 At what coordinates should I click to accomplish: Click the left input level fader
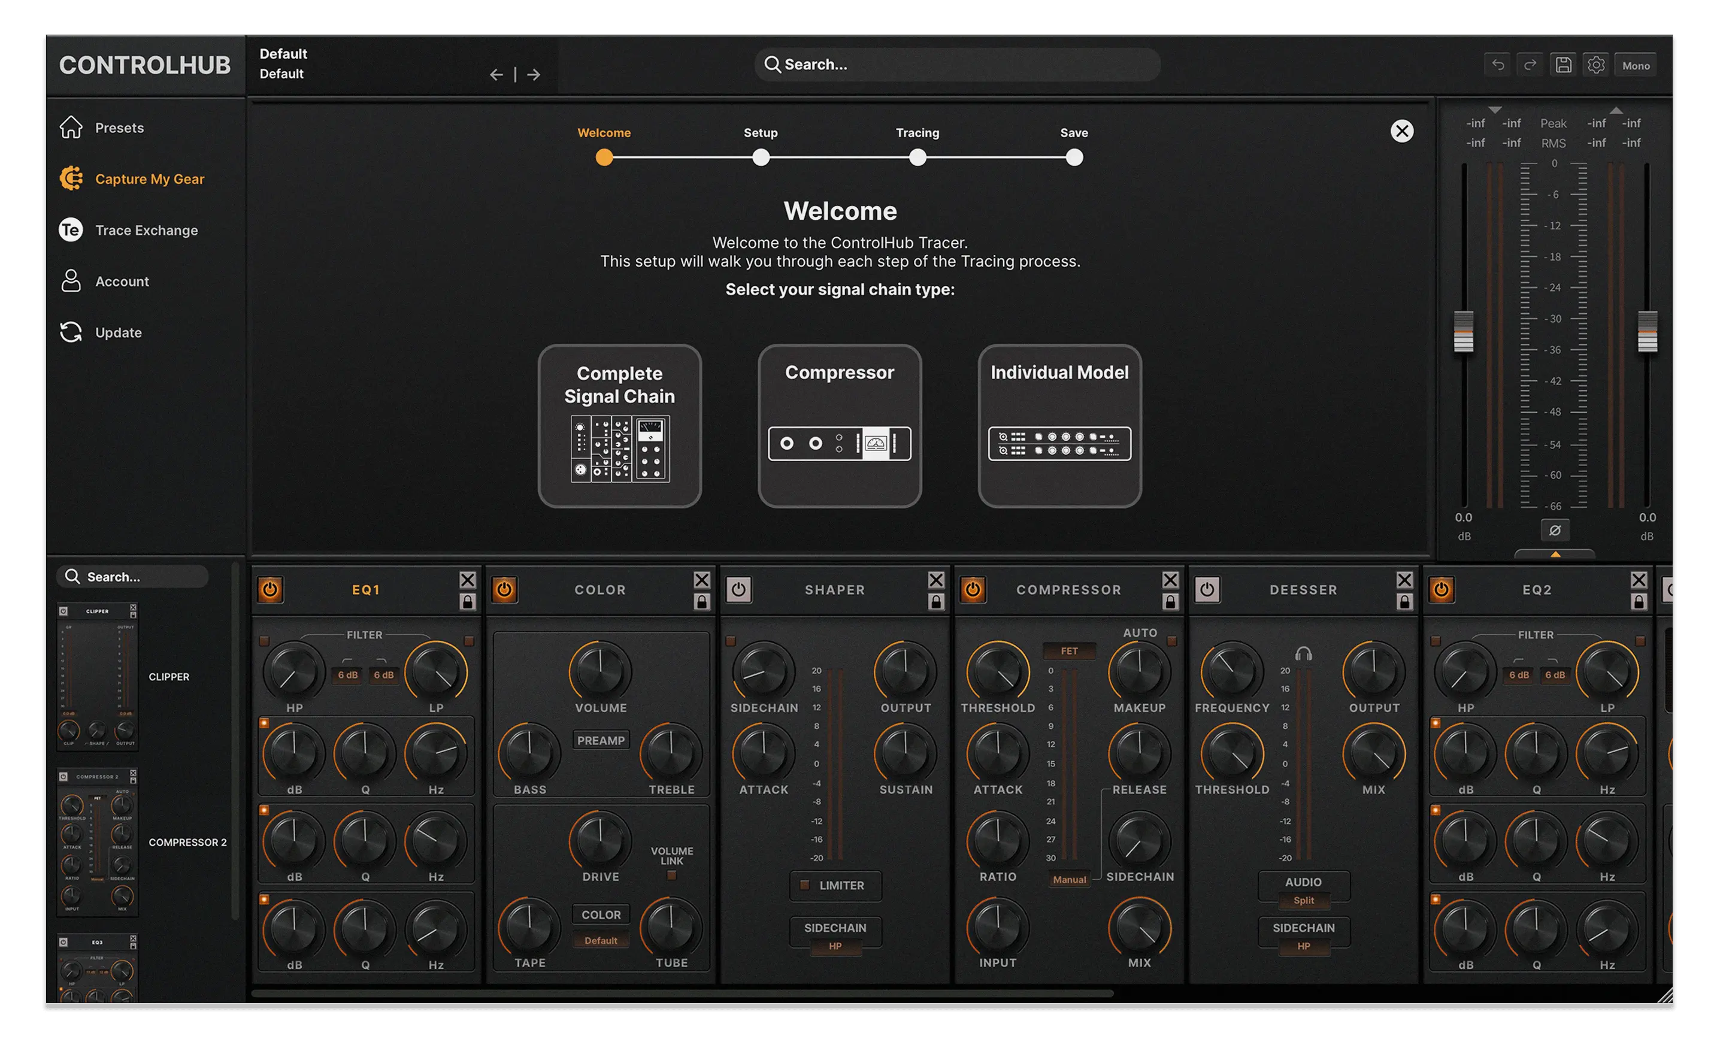pyautogui.click(x=1463, y=331)
